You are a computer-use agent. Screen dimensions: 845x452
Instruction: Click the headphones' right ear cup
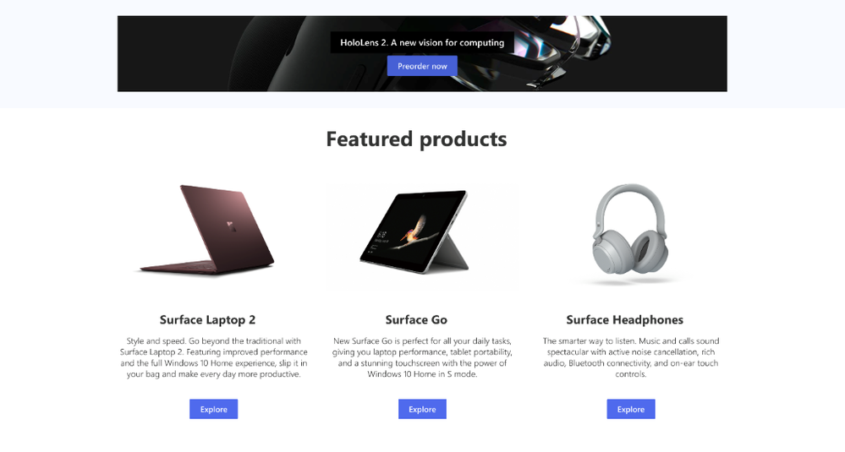pyautogui.click(x=648, y=253)
